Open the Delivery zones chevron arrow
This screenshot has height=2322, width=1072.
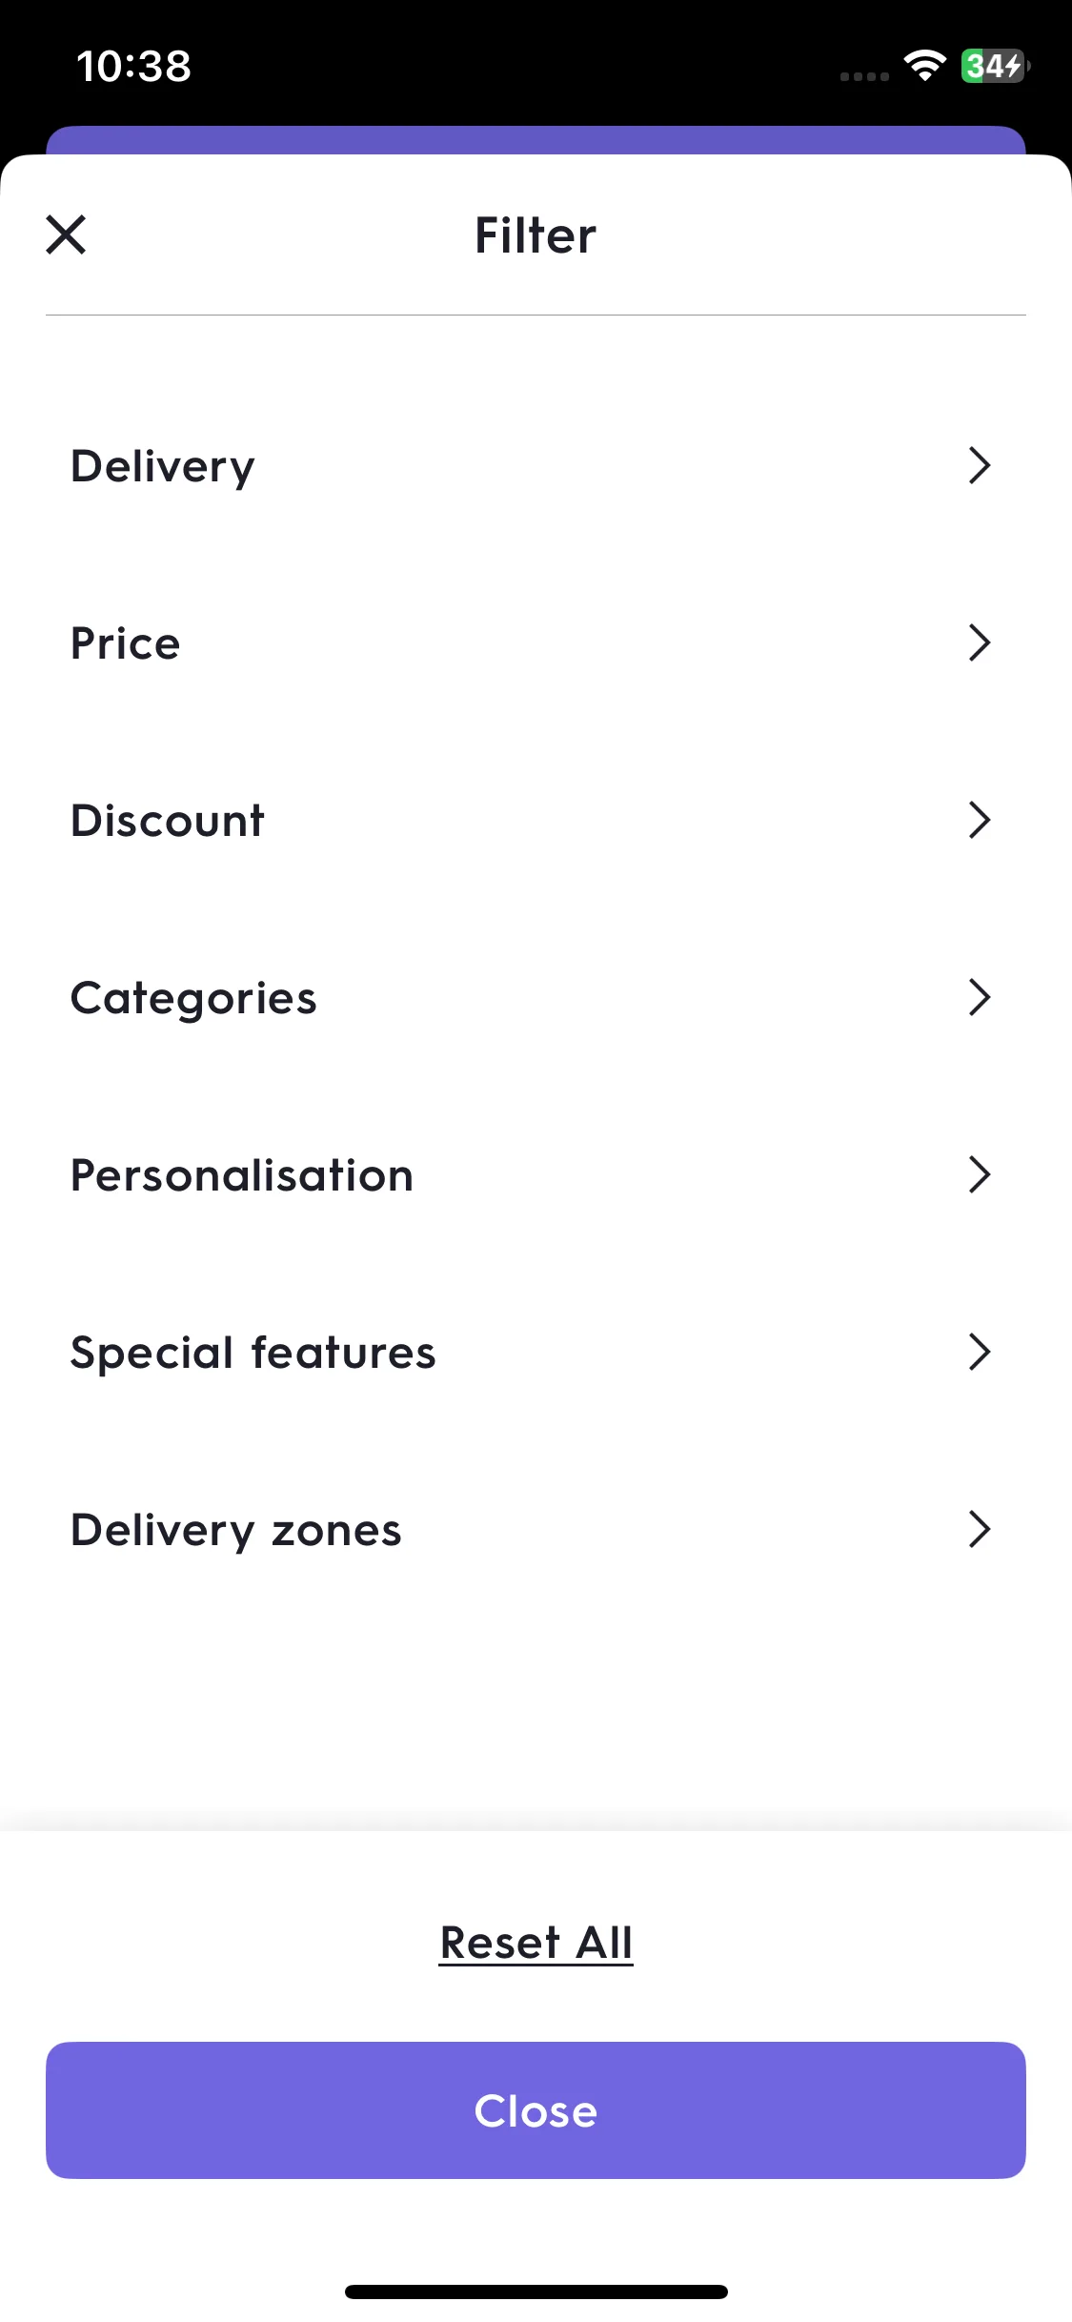pyautogui.click(x=980, y=1529)
